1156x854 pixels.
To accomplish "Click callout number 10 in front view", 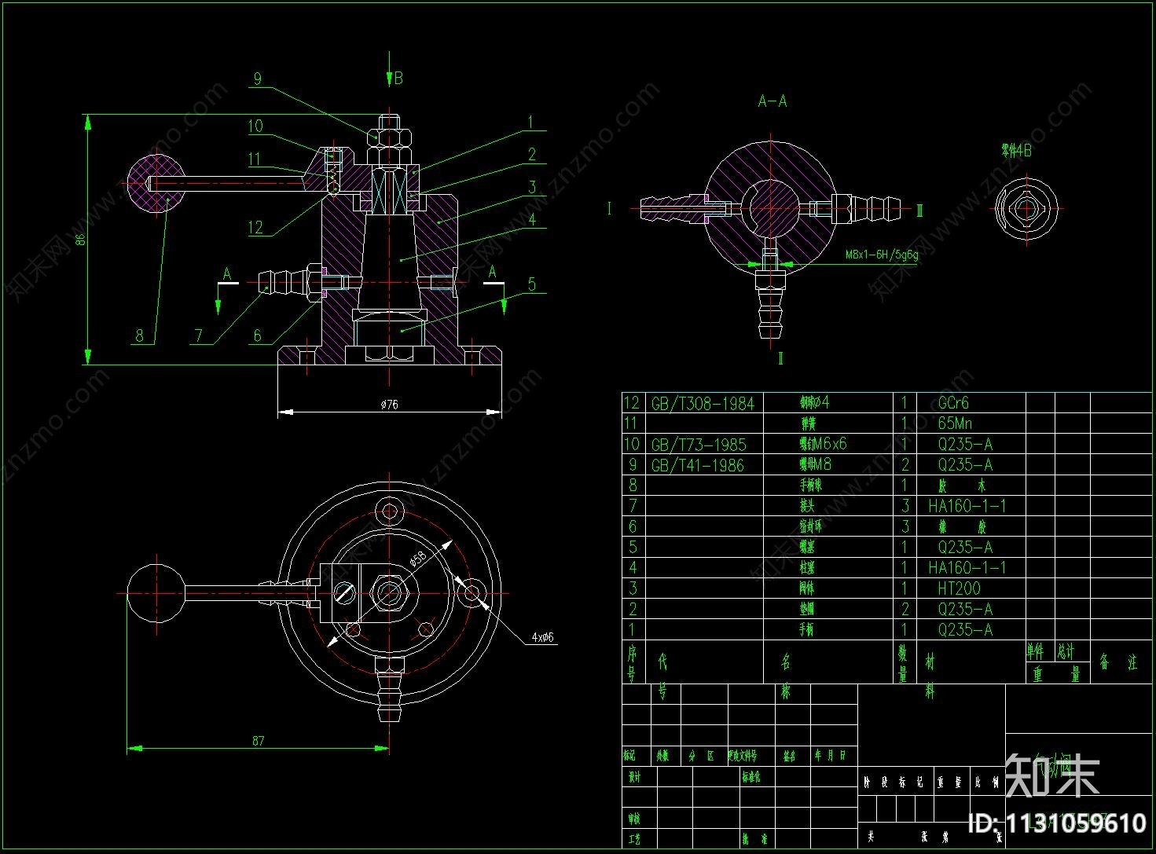I will click(x=255, y=126).
